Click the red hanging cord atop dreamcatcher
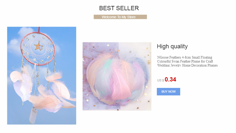The height and width of the screenshot is (133, 236). [39, 30]
